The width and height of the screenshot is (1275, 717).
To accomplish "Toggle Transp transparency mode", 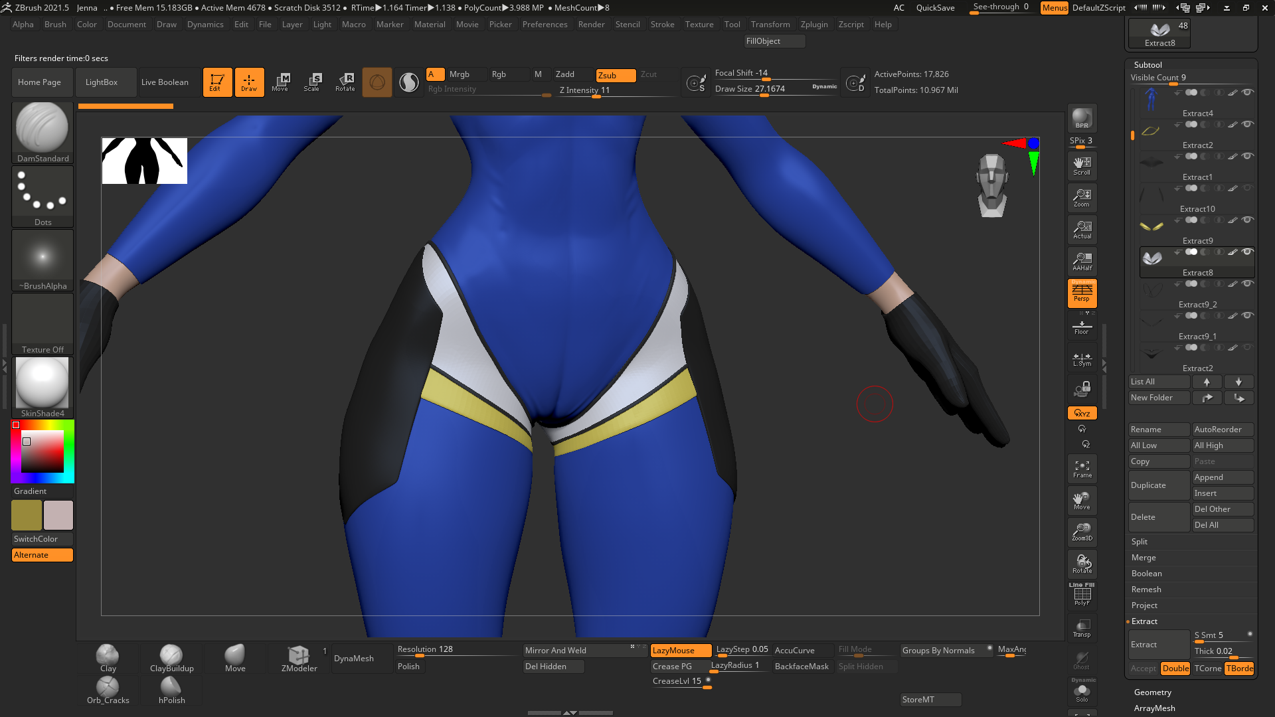I will tap(1082, 628).
